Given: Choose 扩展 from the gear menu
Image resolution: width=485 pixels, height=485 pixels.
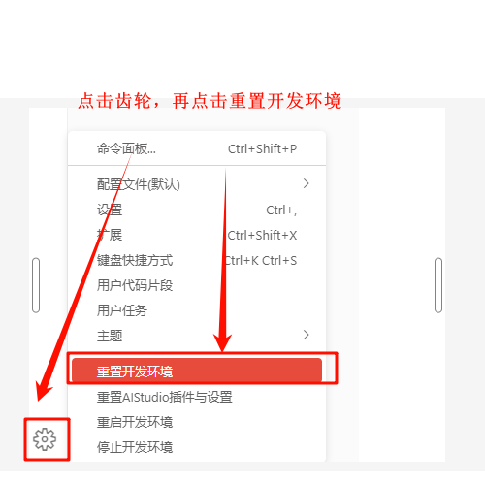Looking at the screenshot, I should (x=197, y=235).
